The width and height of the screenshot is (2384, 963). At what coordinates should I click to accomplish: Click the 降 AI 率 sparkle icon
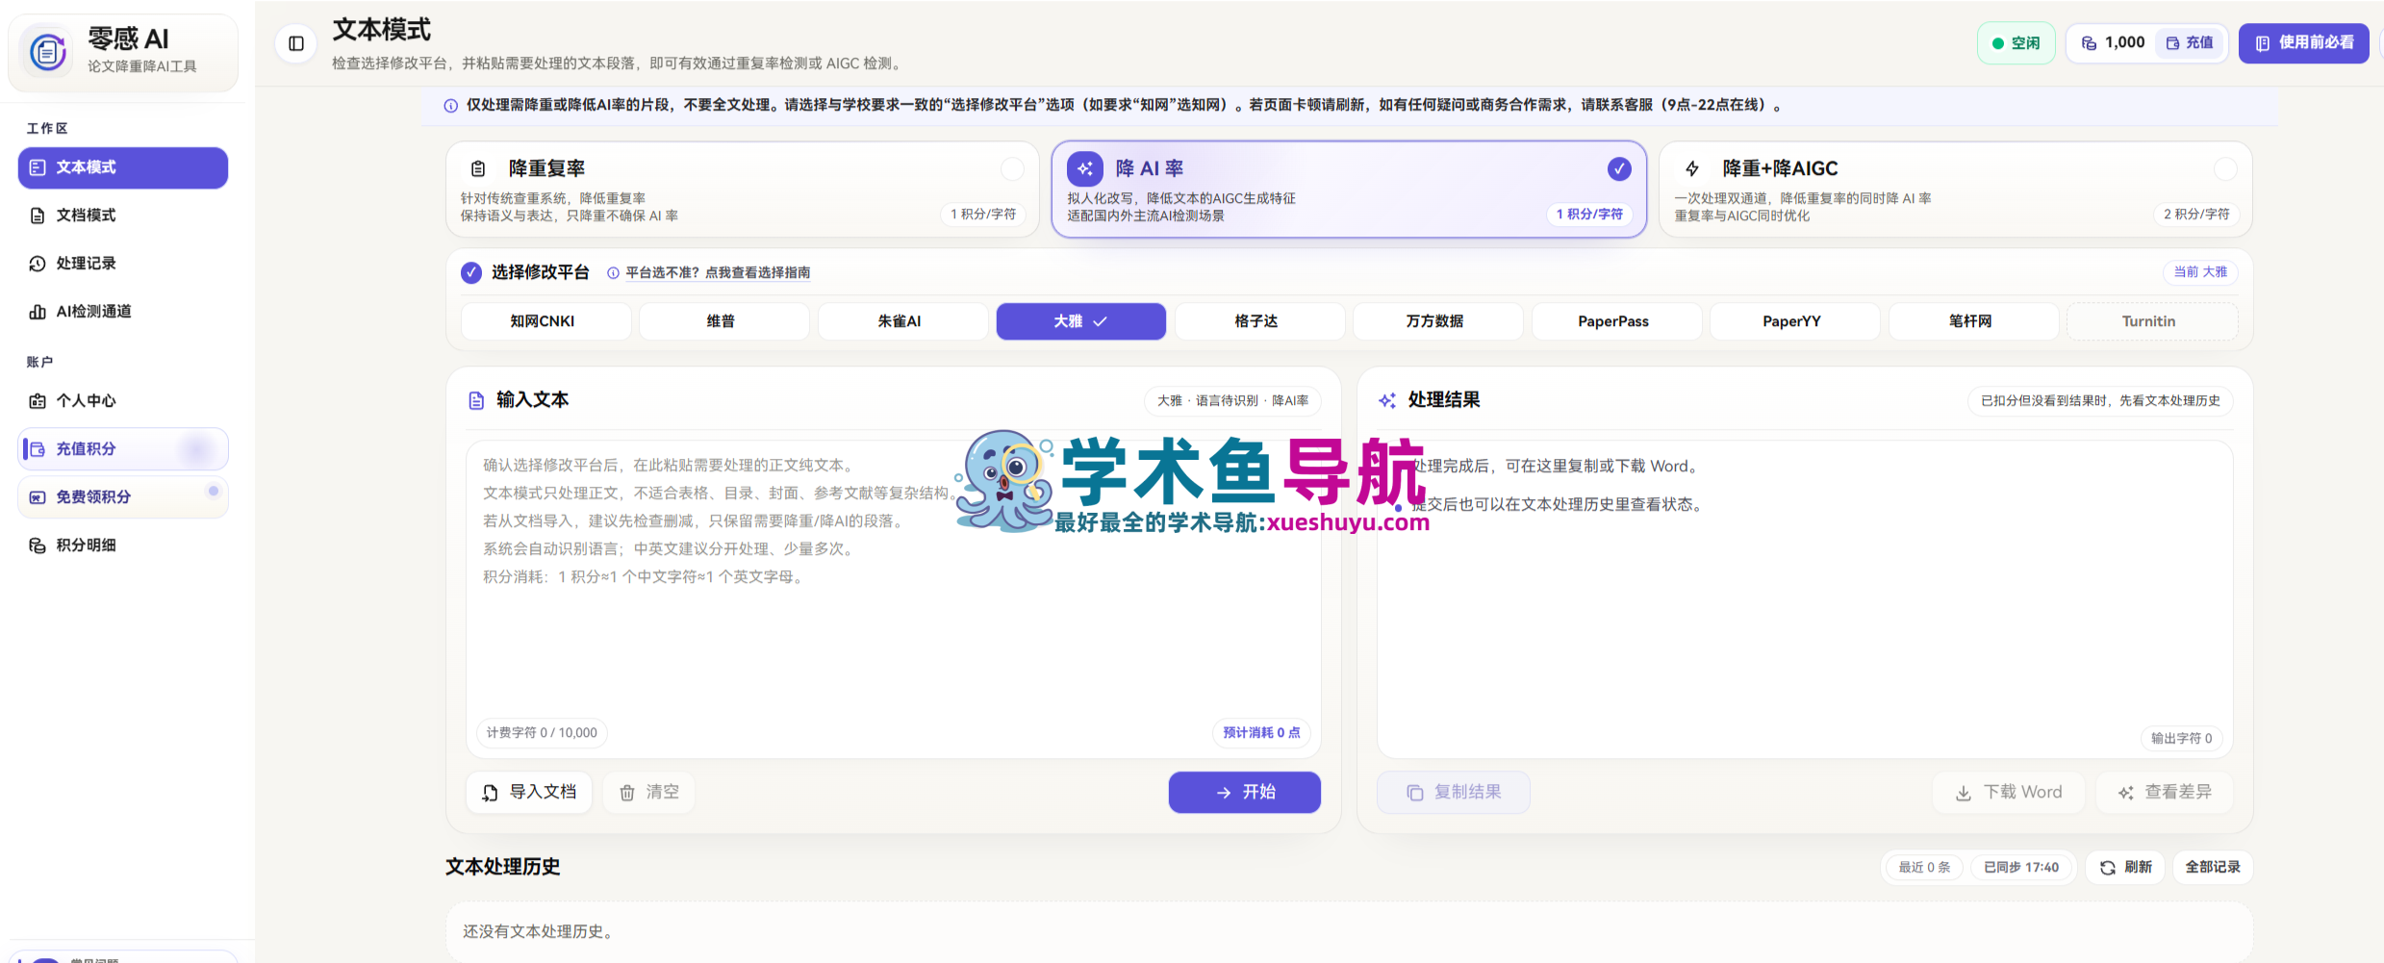click(1085, 169)
